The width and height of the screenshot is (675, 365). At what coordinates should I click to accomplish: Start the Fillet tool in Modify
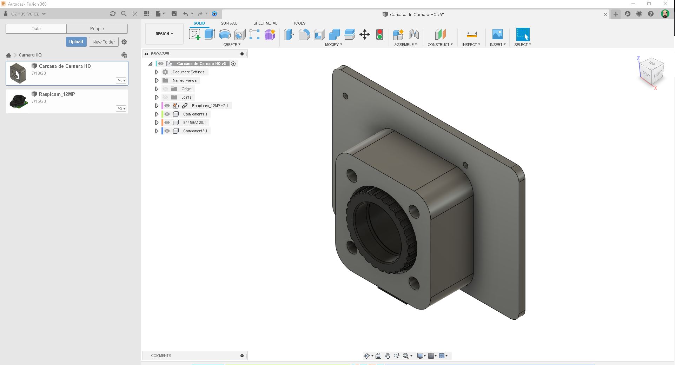pos(304,34)
